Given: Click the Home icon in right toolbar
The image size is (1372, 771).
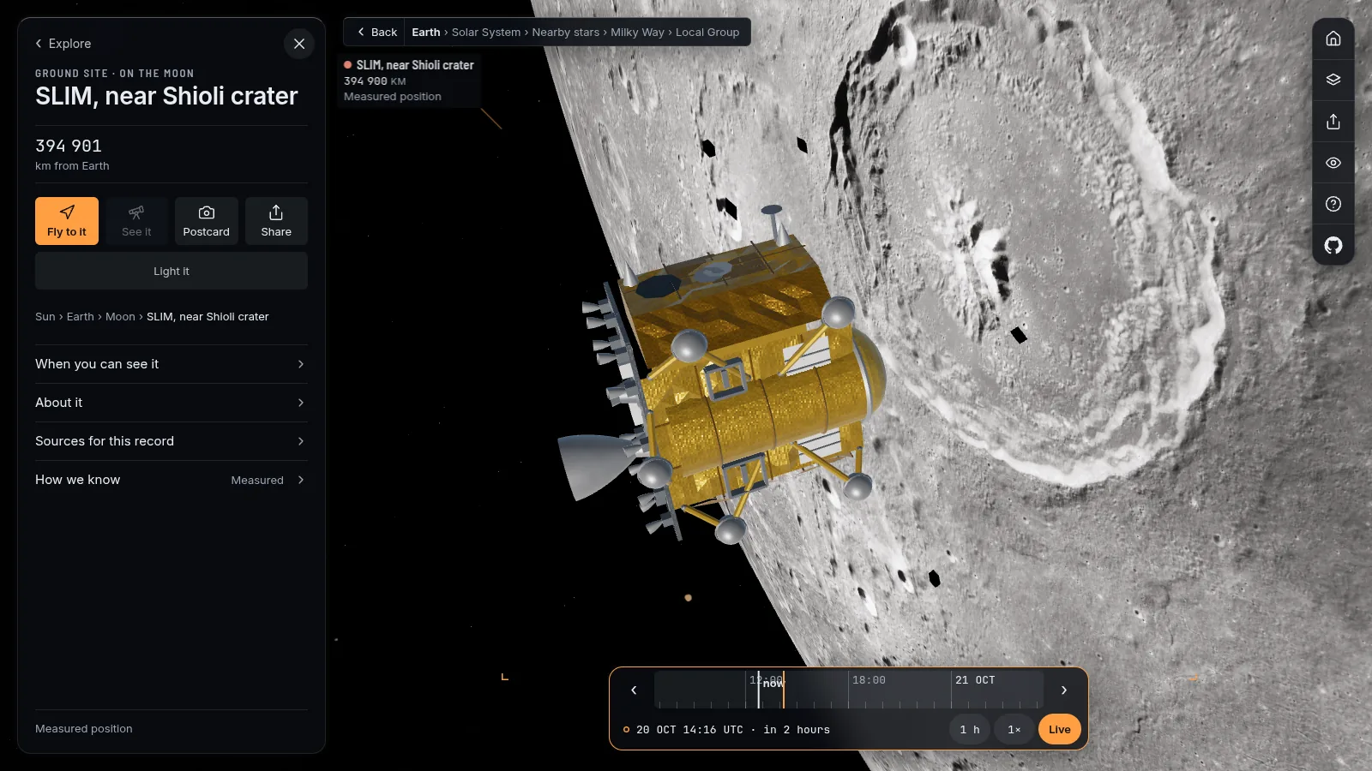Looking at the screenshot, I should coord(1333,39).
